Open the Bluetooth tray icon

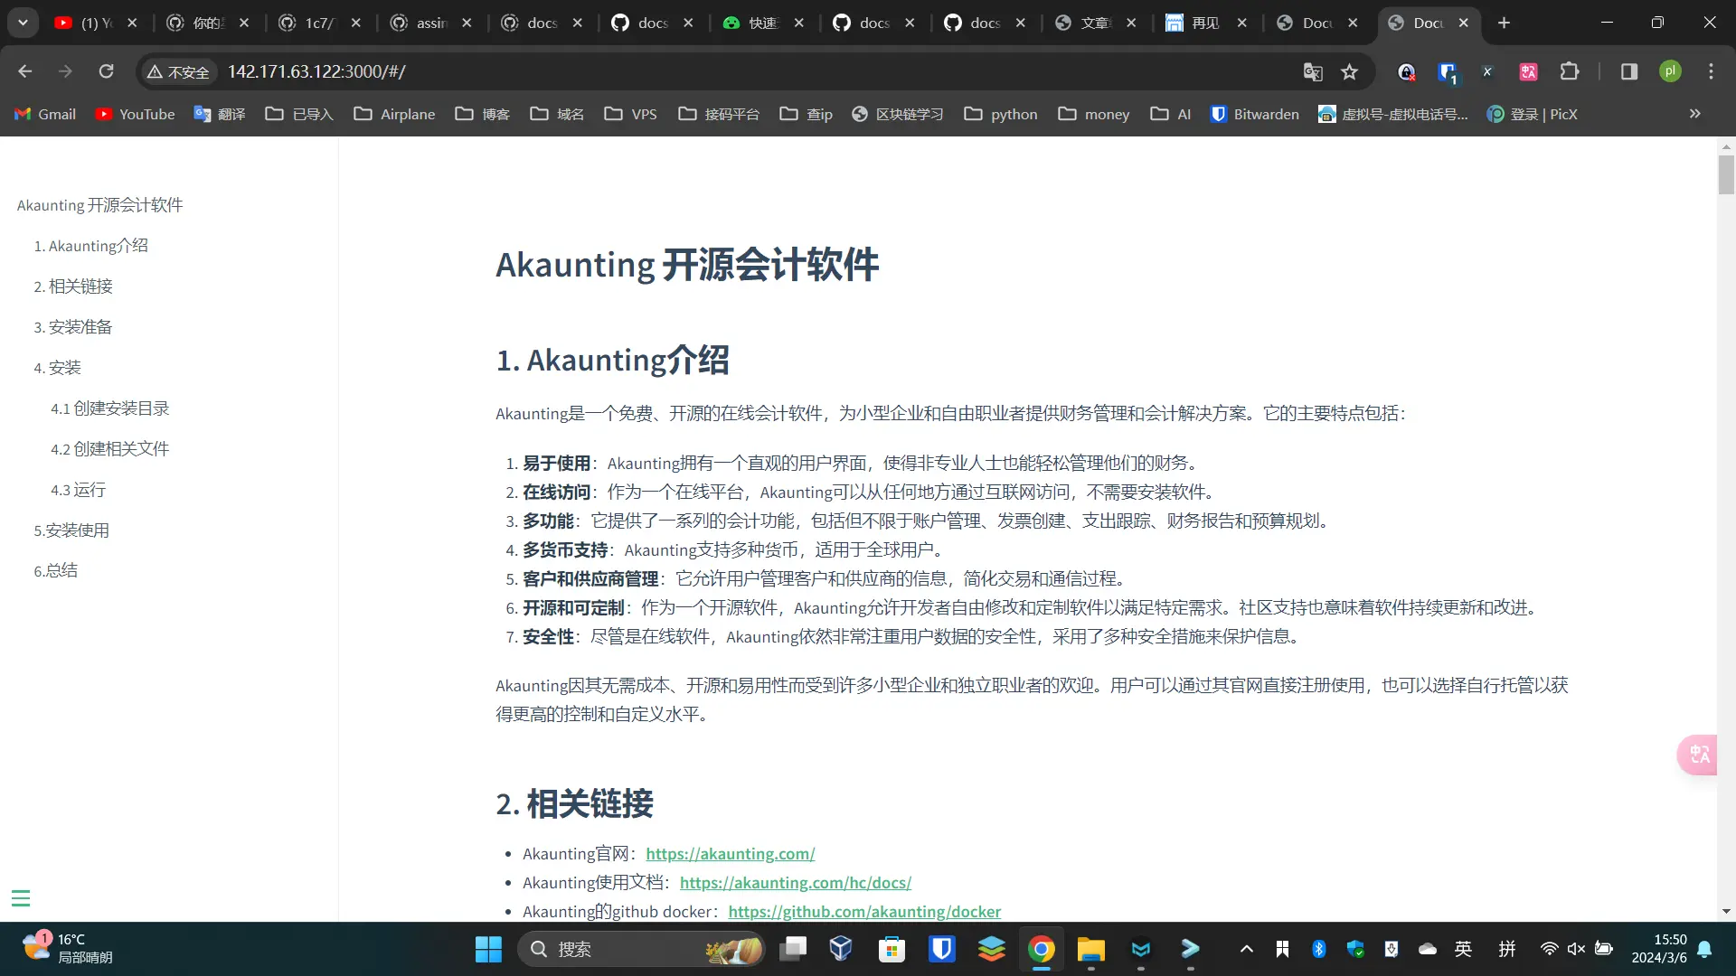1318,949
